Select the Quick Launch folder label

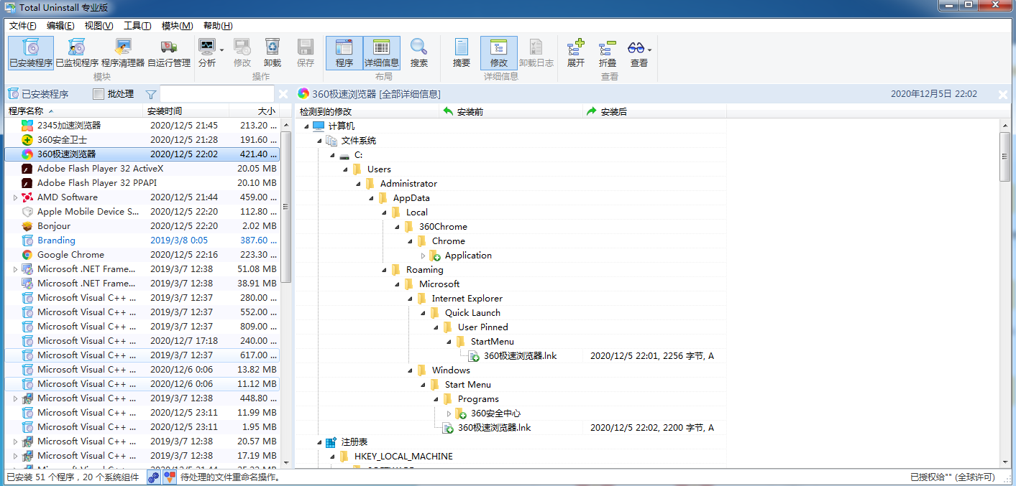coord(472,313)
